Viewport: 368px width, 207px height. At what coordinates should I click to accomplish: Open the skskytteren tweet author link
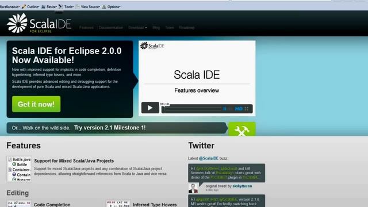click(x=242, y=186)
